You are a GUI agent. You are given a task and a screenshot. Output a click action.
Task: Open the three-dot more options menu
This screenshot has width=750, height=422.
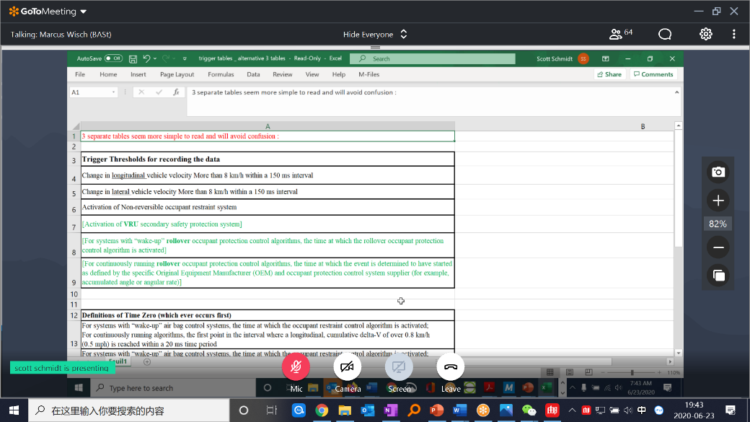(734, 34)
